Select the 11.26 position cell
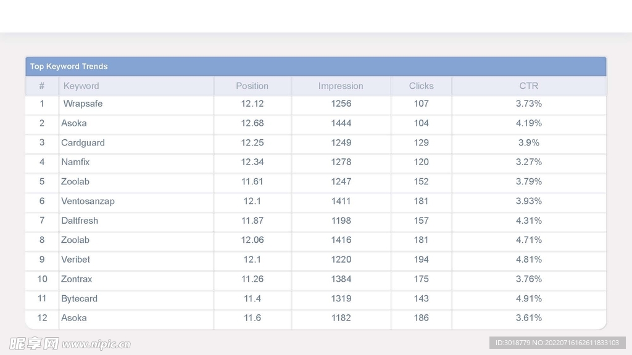The width and height of the screenshot is (632, 355). (x=252, y=279)
